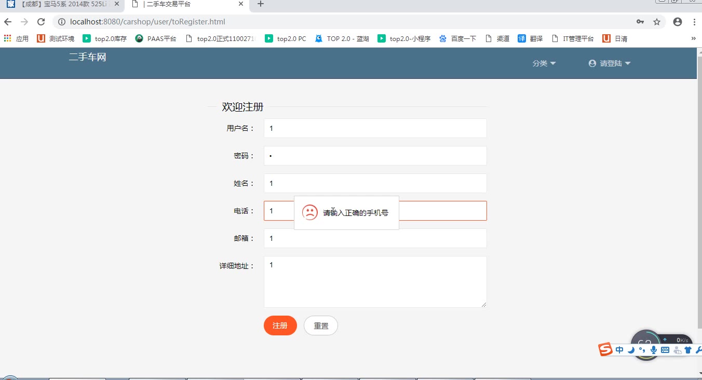Screen dimensions: 702x380
Task: Click the browser forward arrow
Action: (24, 22)
